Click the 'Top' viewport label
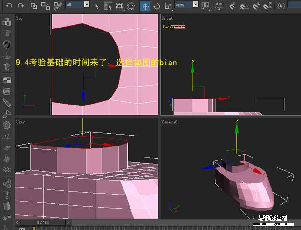301x230 pixels. [x=19, y=19]
